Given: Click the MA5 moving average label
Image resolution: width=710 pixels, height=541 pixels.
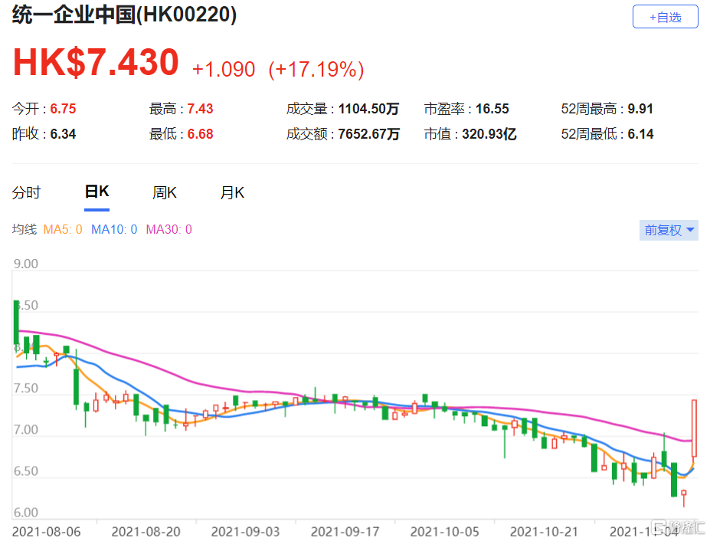Looking at the screenshot, I should point(63,229).
